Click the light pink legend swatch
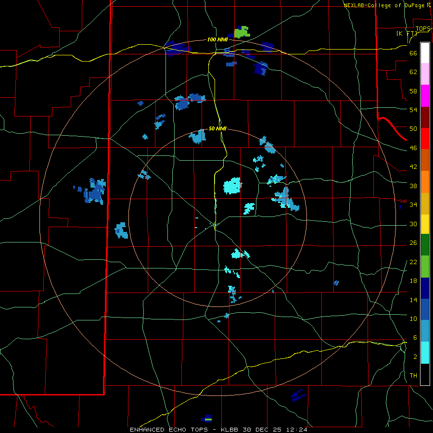This screenshot has width=433, height=433. 425,74
